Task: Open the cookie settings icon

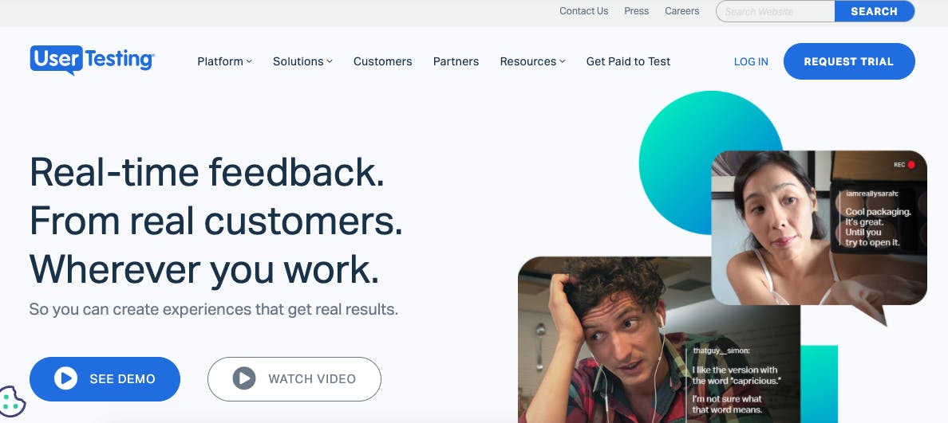Action: click(12, 401)
